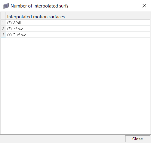Click the gray footer area left of Close

(63, 139)
